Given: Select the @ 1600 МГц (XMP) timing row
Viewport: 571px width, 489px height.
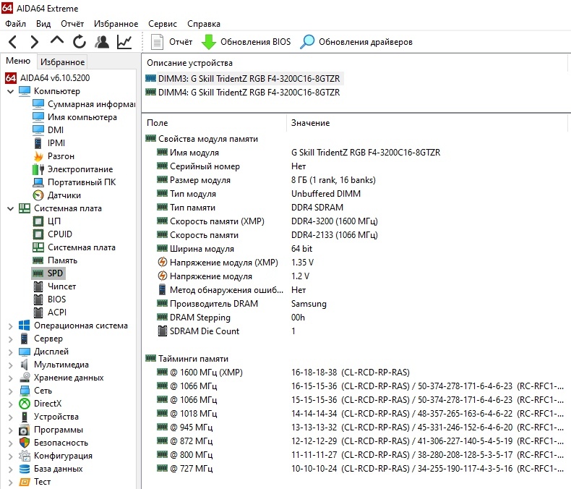Looking at the screenshot, I should pyautogui.click(x=355, y=373).
